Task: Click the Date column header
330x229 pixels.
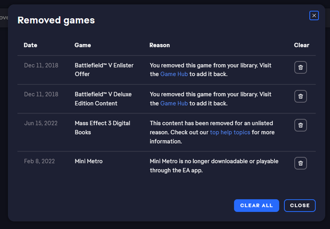Action: (x=30, y=45)
